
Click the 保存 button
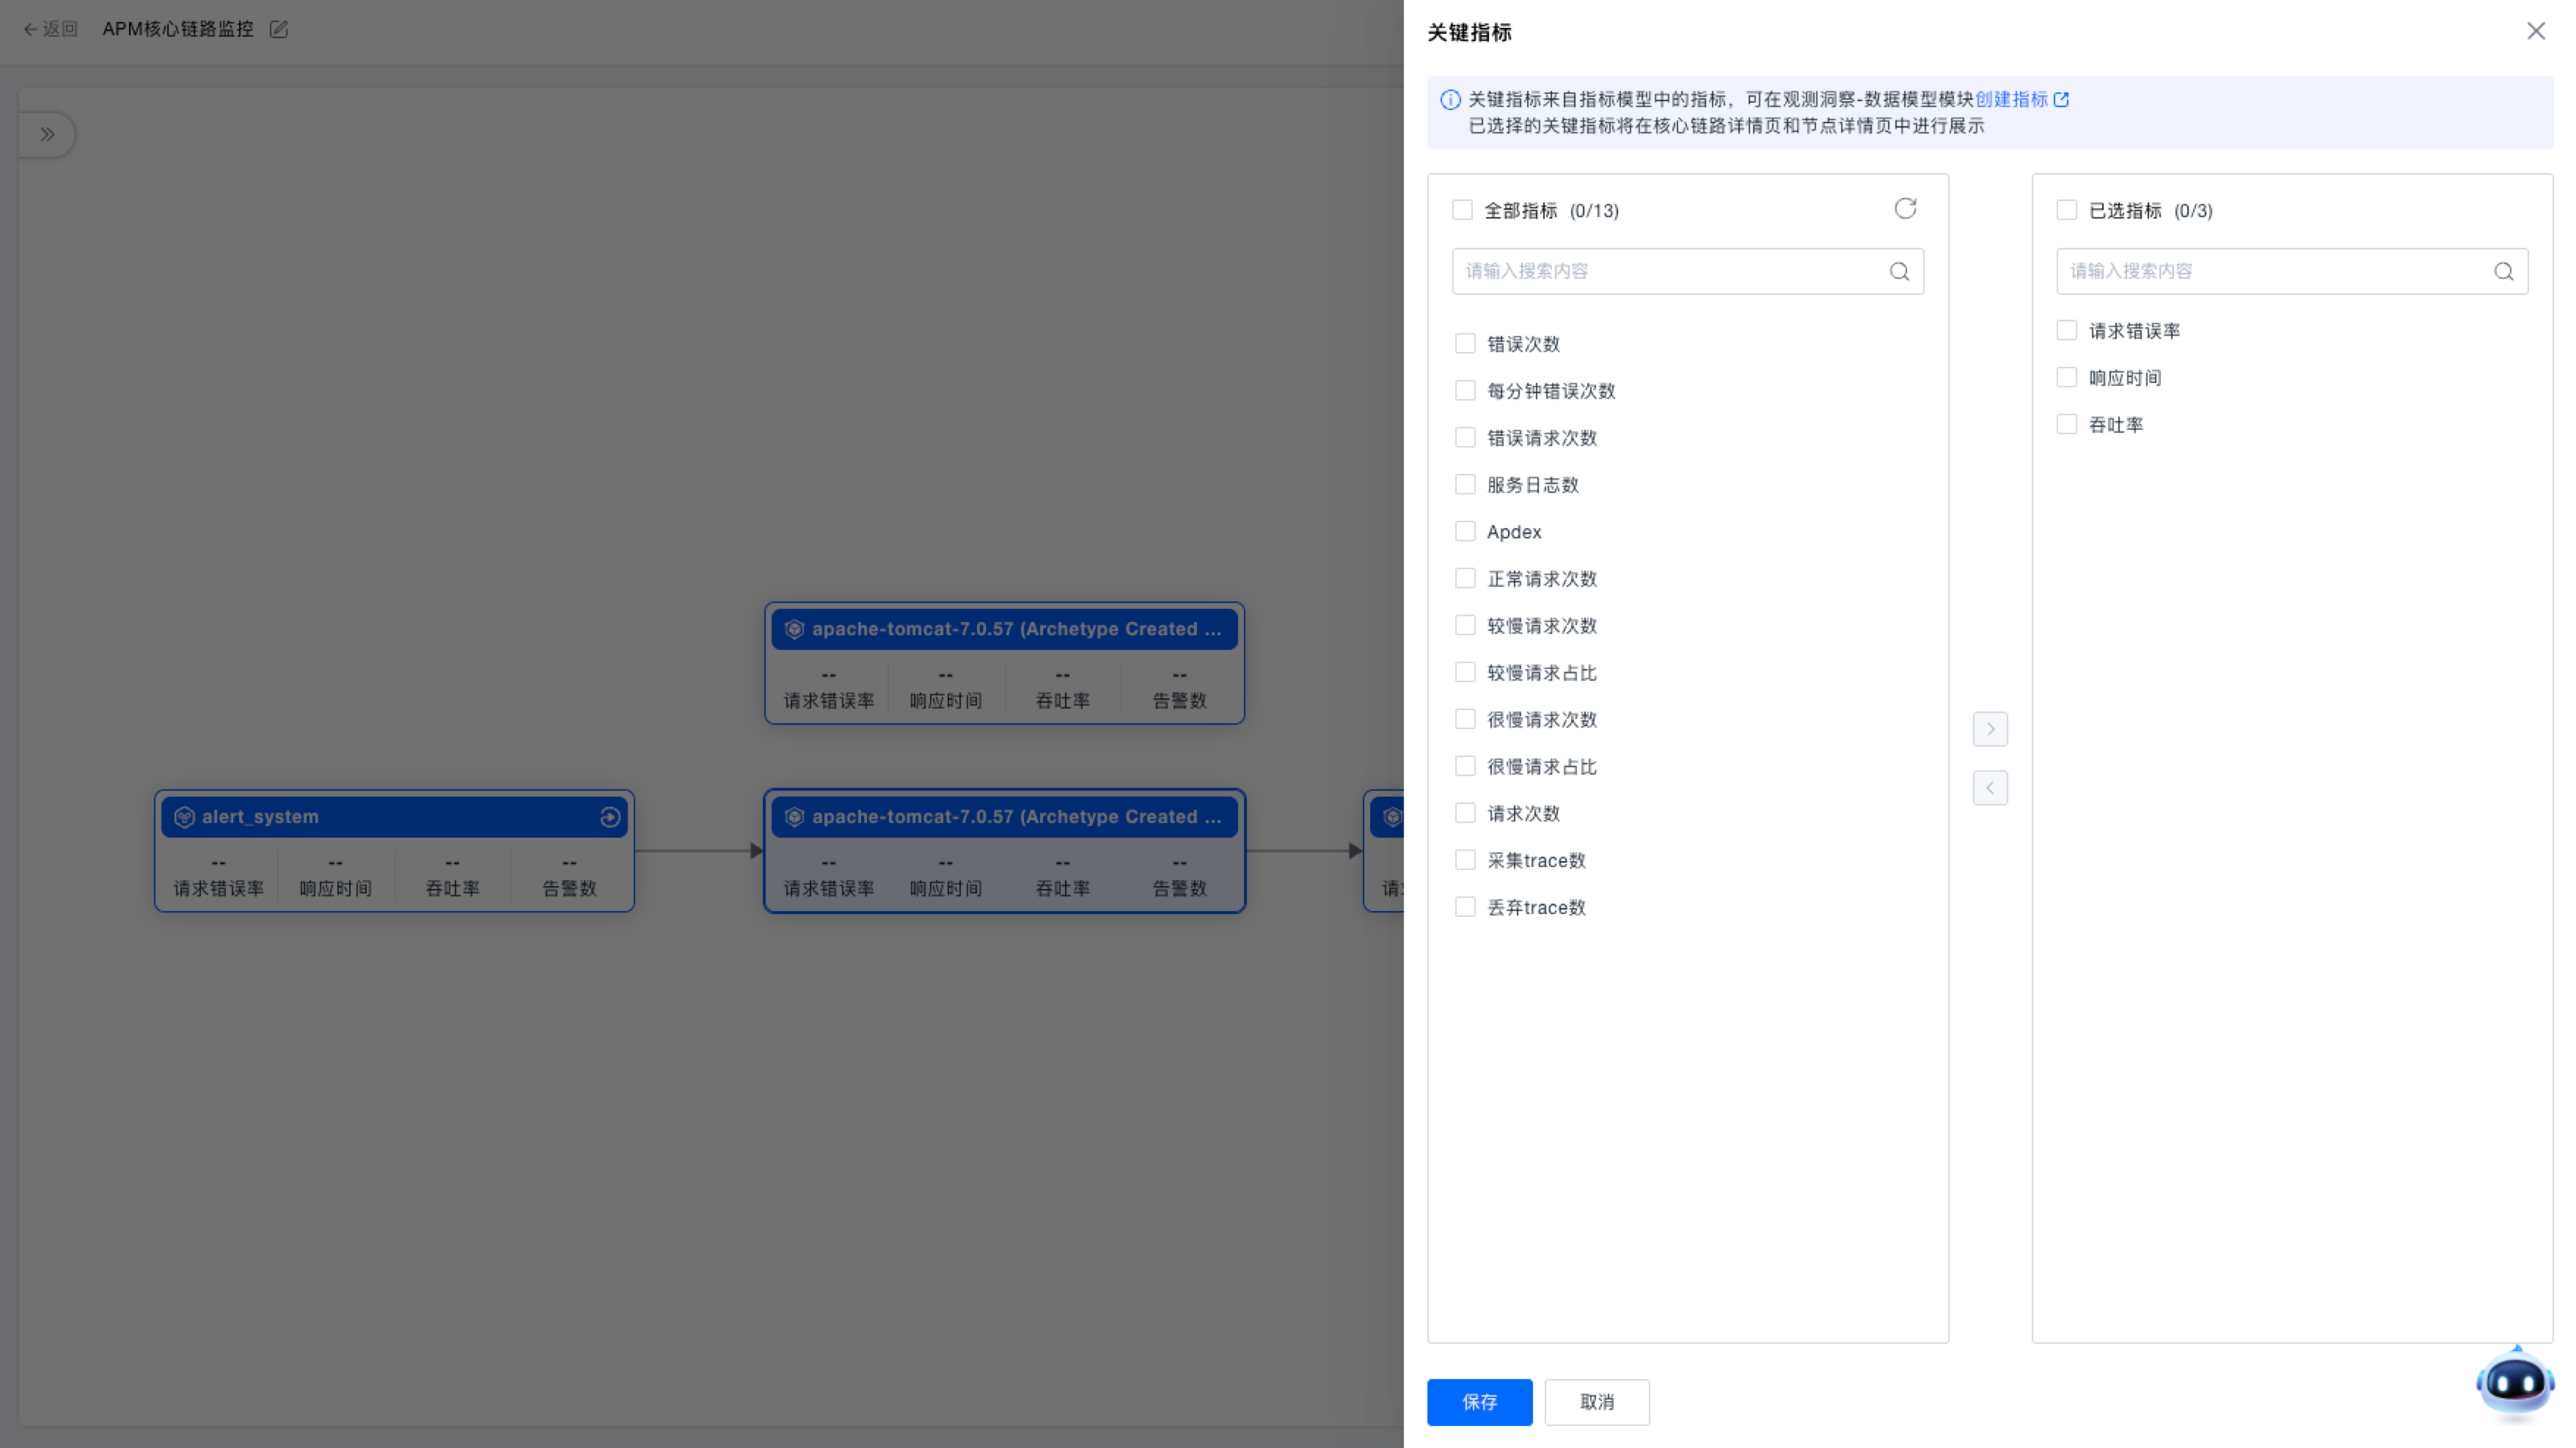coord(1479,1402)
